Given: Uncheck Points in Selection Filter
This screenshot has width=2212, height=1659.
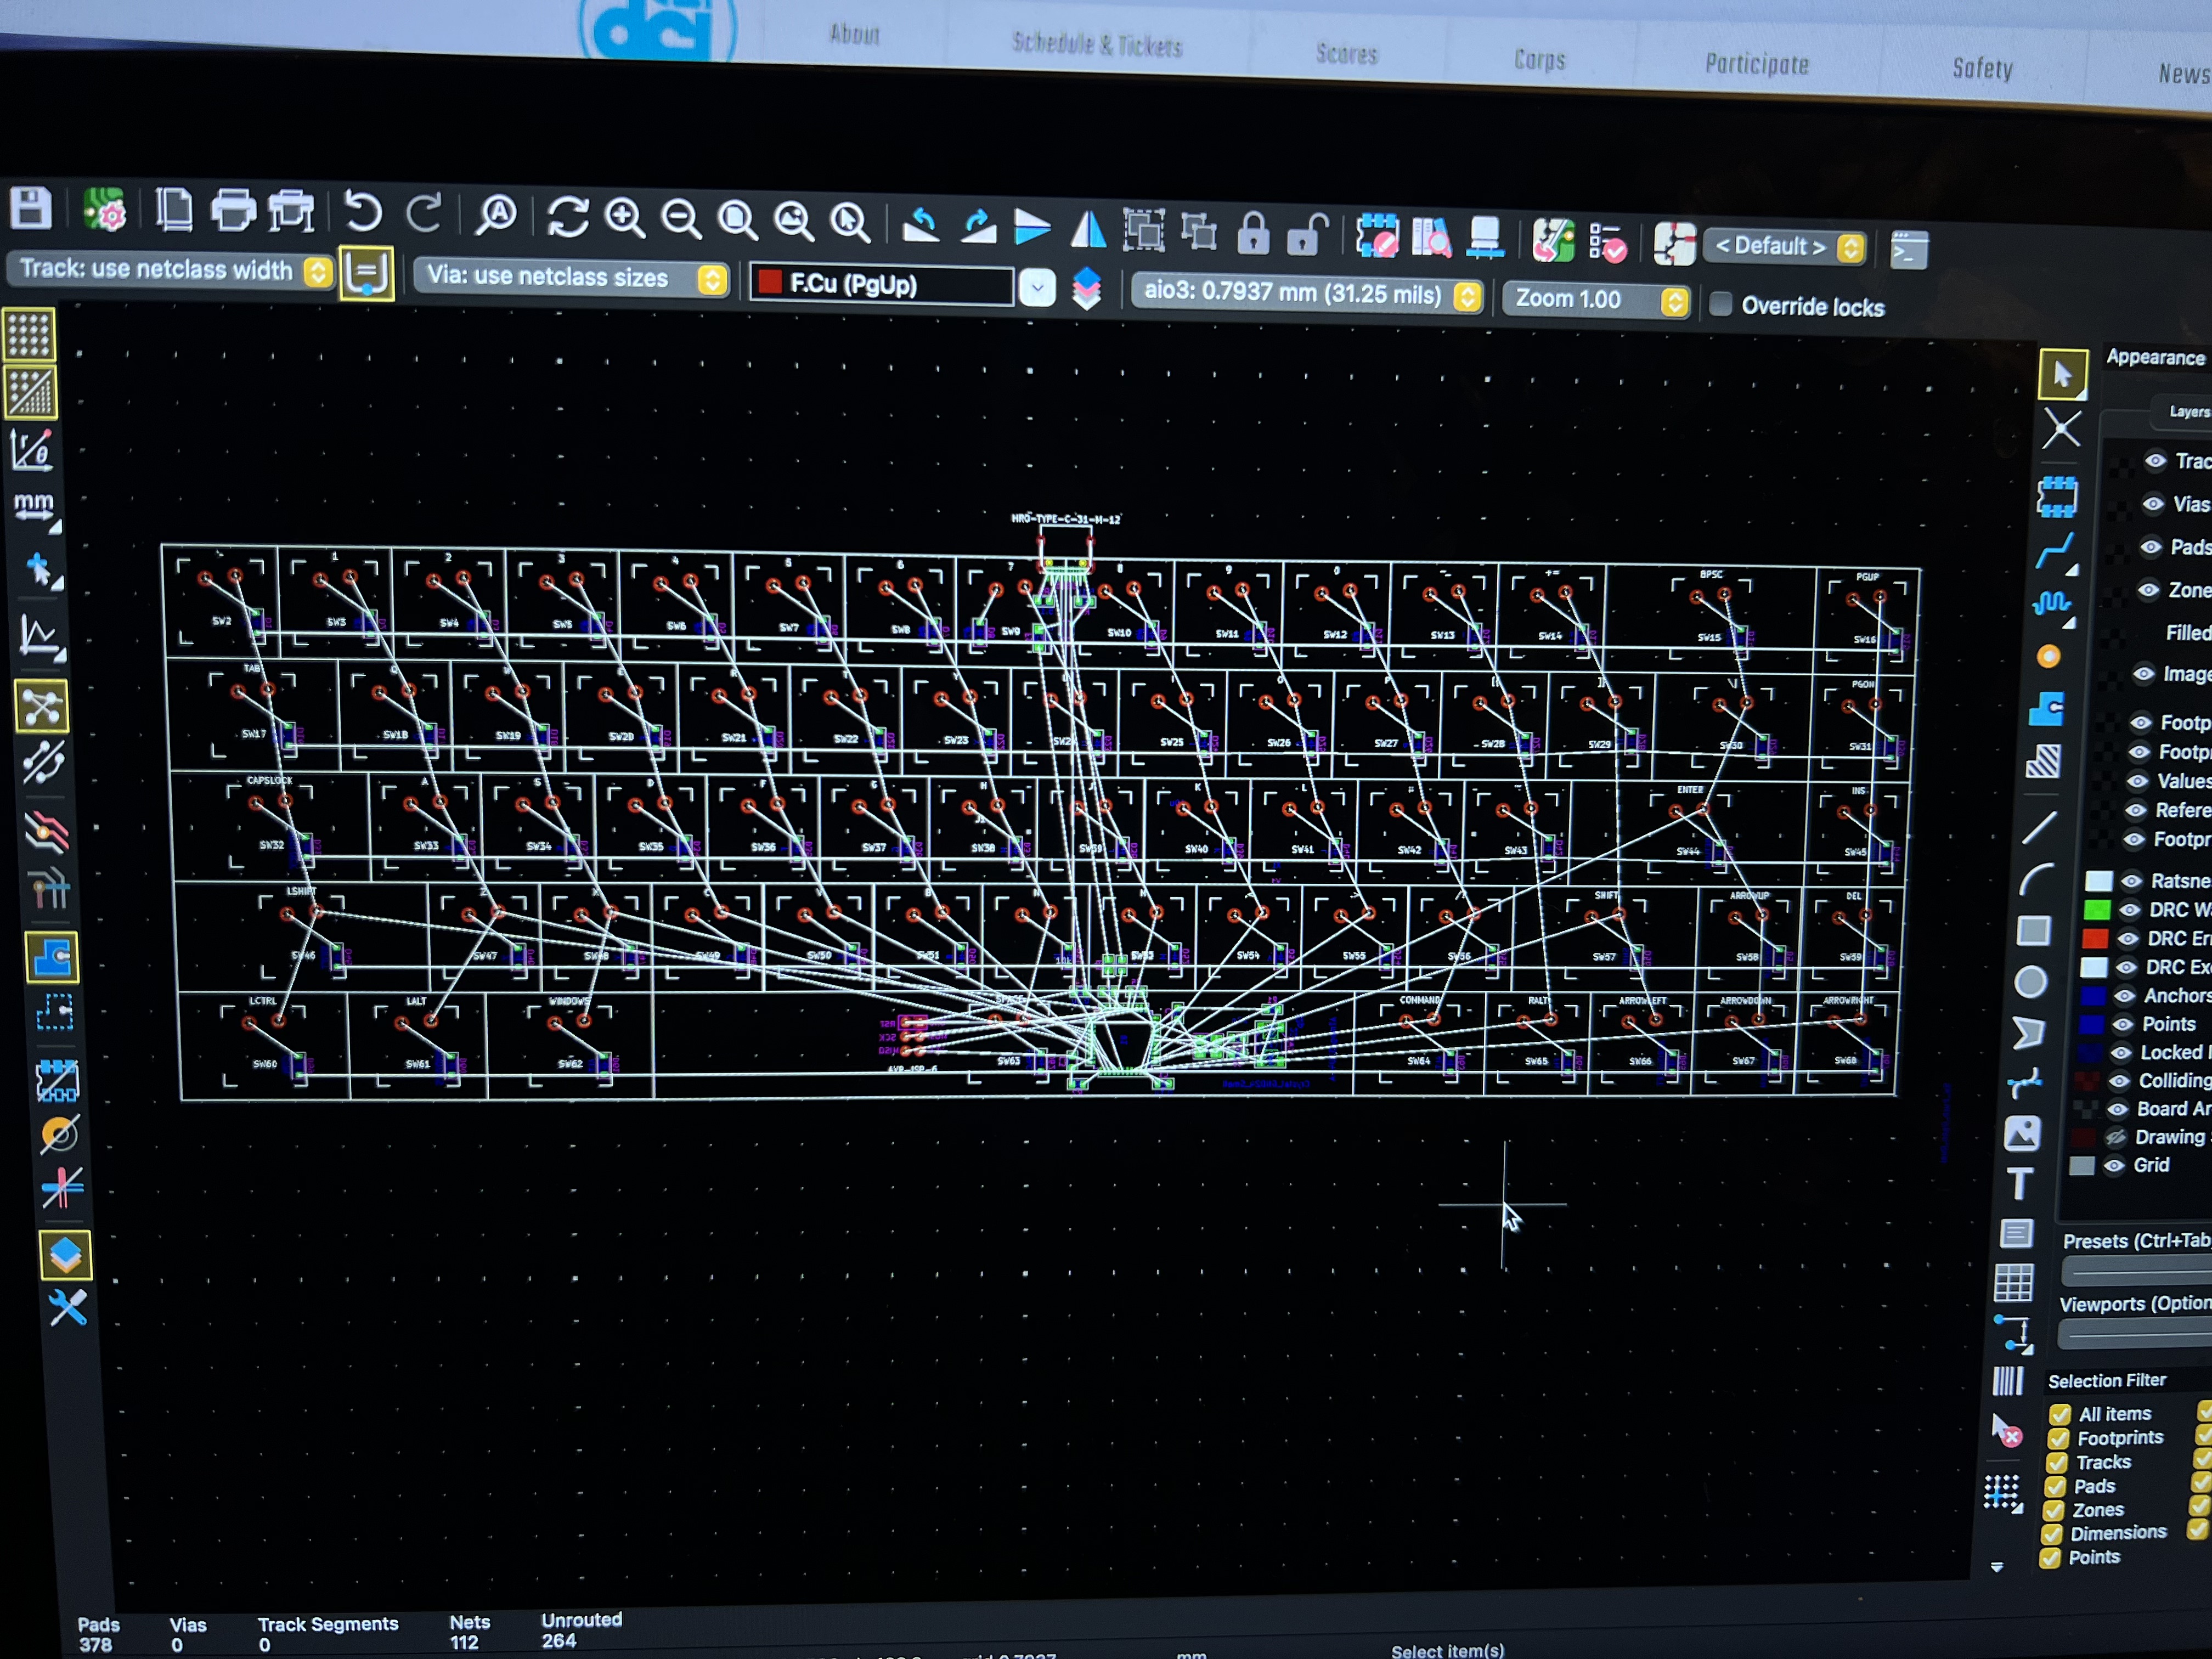Looking at the screenshot, I should click(2050, 1558).
